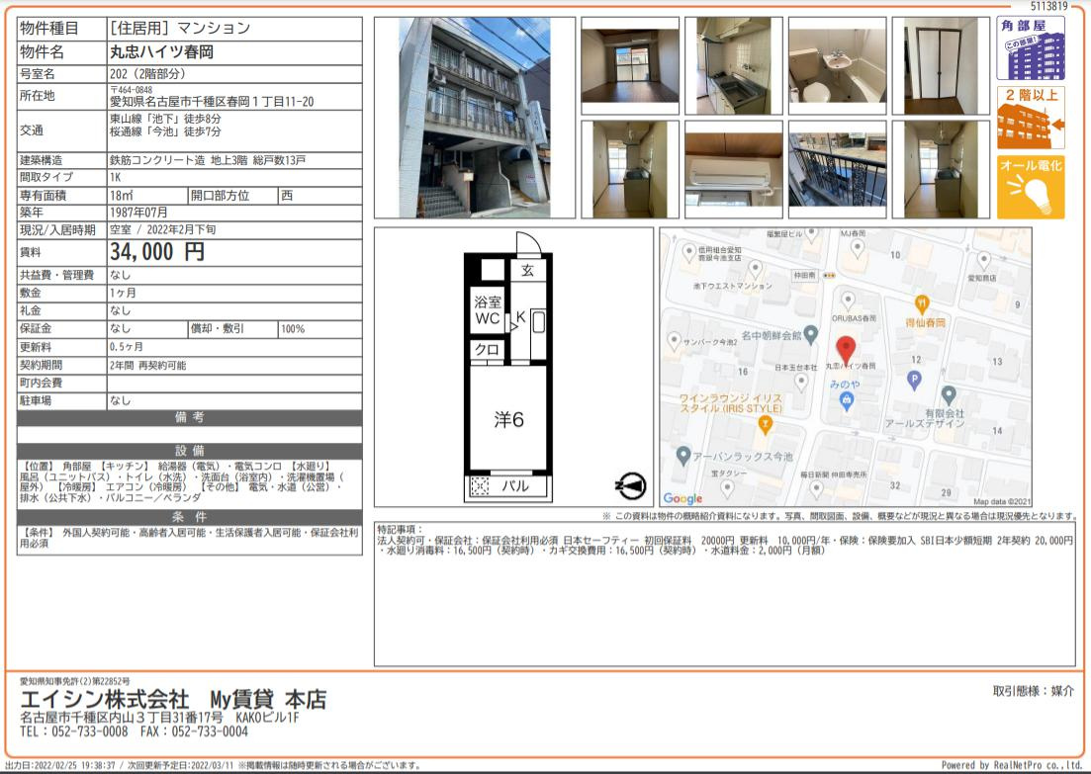Open the closet door photo thumbnail
The width and height of the screenshot is (1091, 774).
pyautogui.click(x=941, y=66)
